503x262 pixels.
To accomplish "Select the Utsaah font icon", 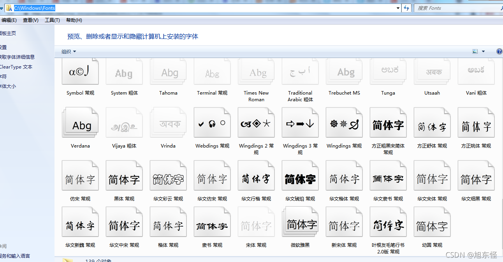I will (432, 72).
